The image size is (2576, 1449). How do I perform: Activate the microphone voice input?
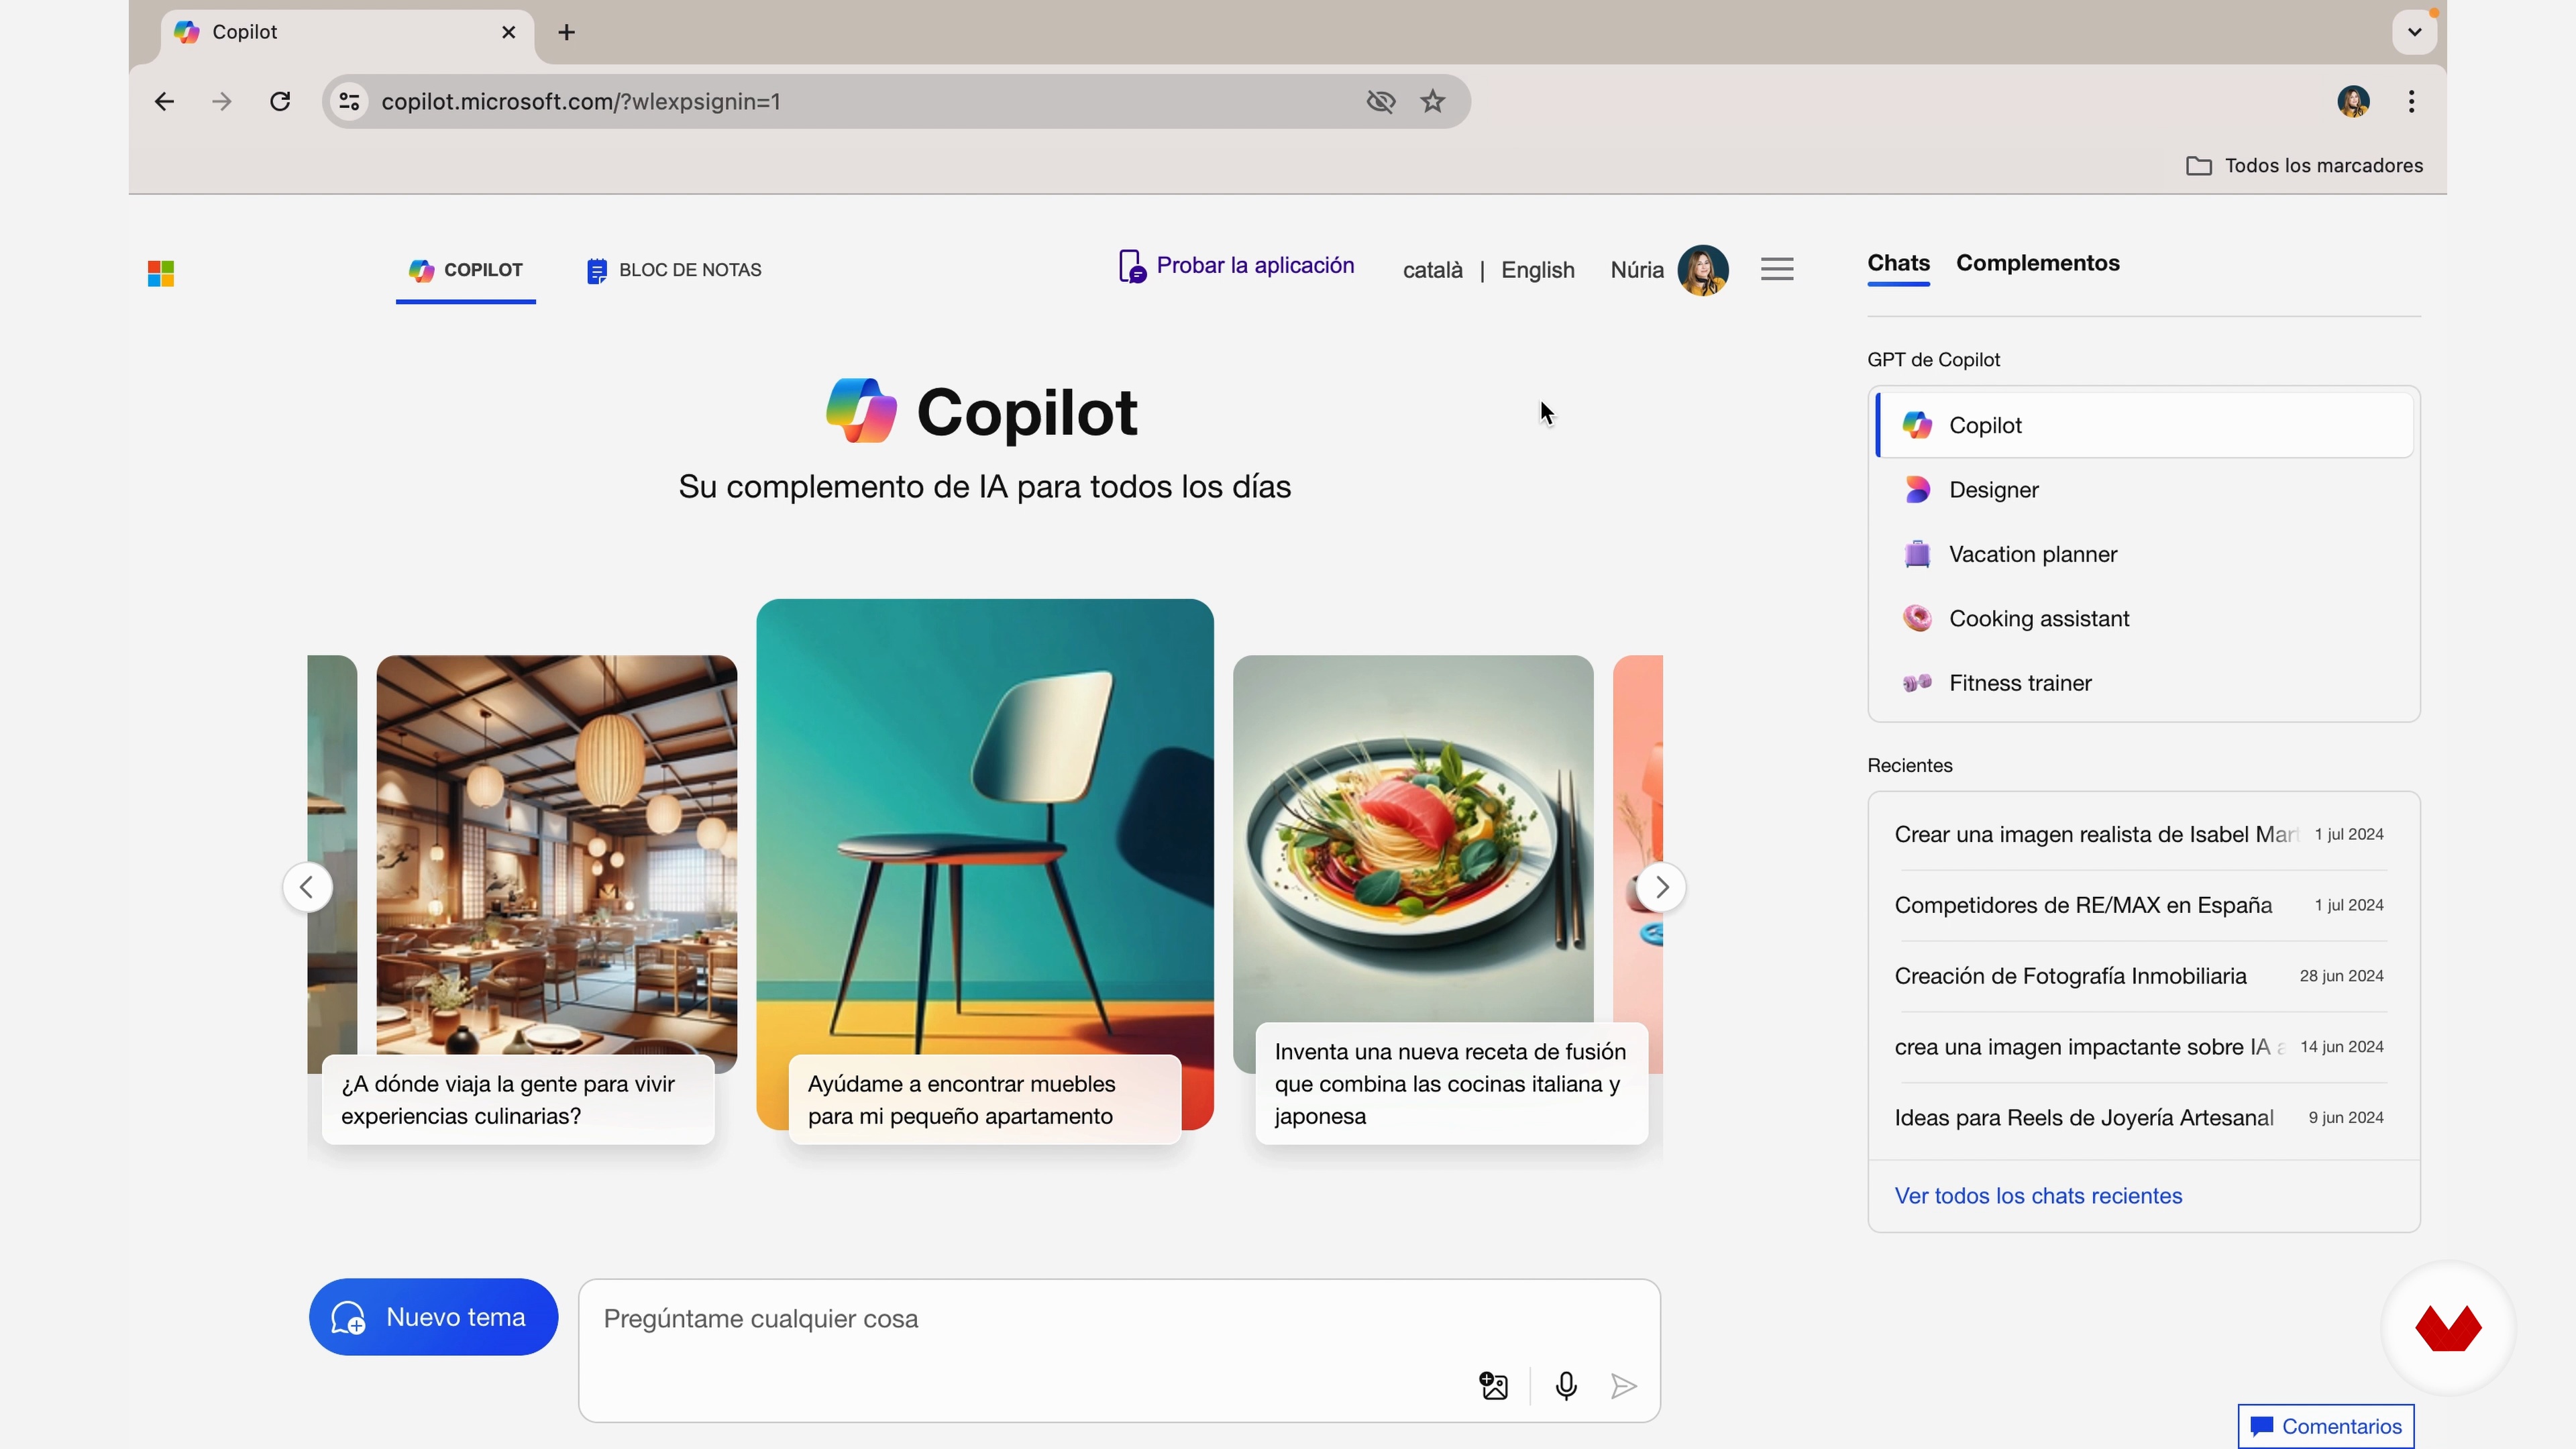1566,1386
